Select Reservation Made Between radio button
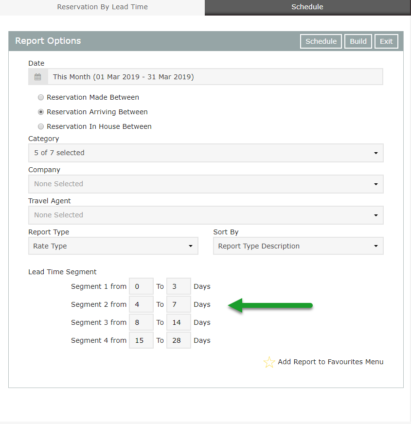411x424 pixels. point(40,97)
